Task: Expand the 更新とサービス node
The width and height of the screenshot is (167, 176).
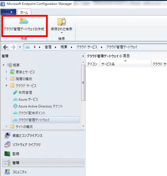Action: (7, 72)
